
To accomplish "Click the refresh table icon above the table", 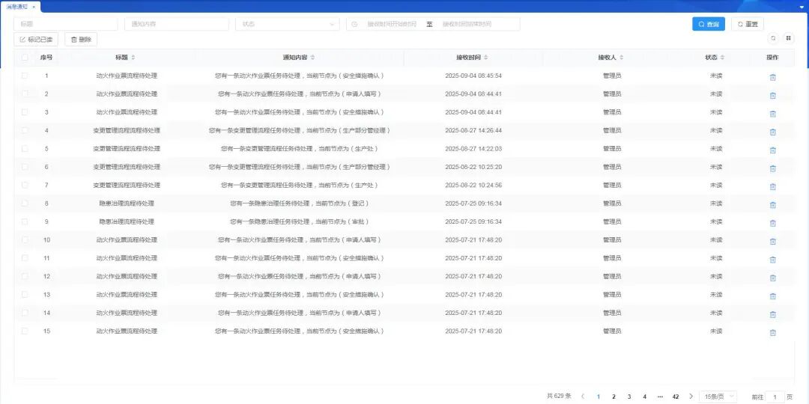I will coord(773,38).
